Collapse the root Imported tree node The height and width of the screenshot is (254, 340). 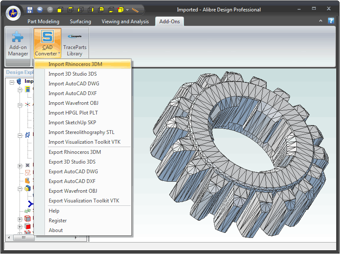[x=12, y=82]
